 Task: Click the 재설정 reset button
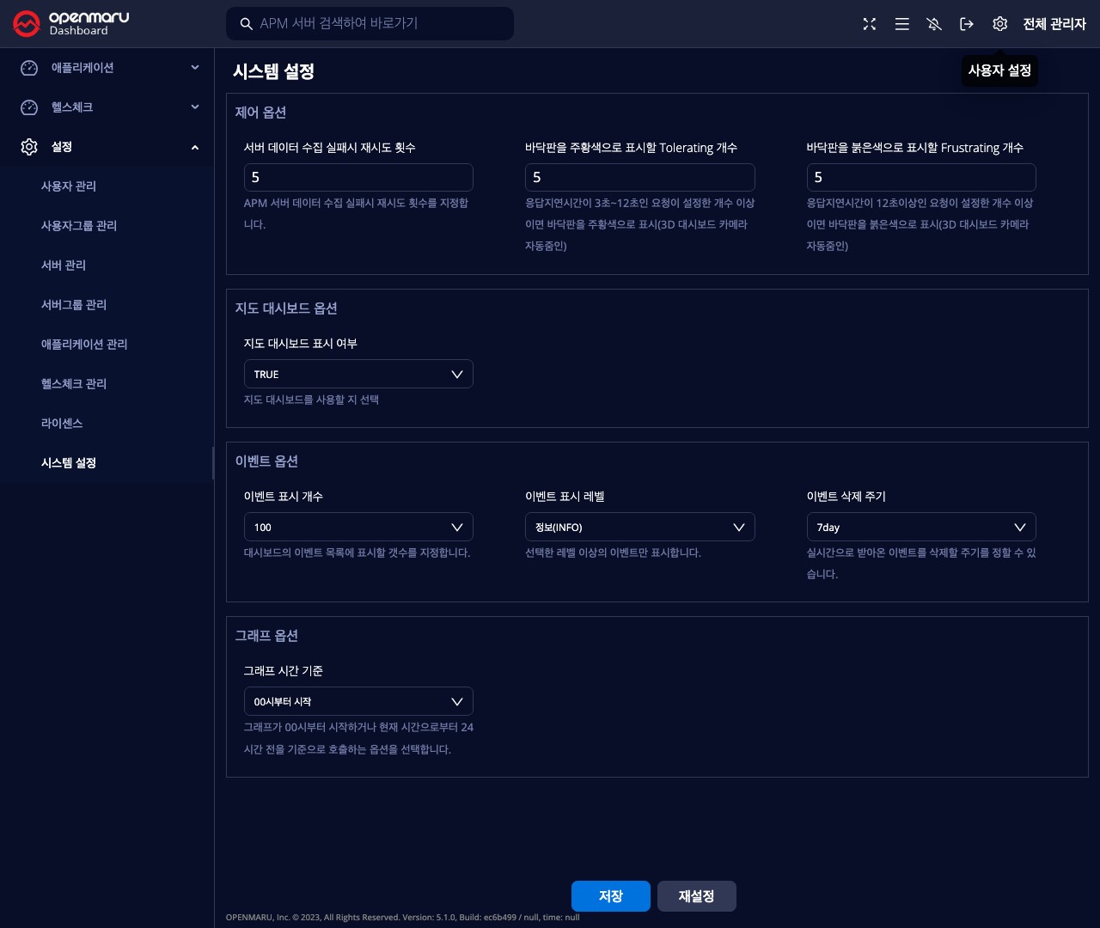point(696,896)
